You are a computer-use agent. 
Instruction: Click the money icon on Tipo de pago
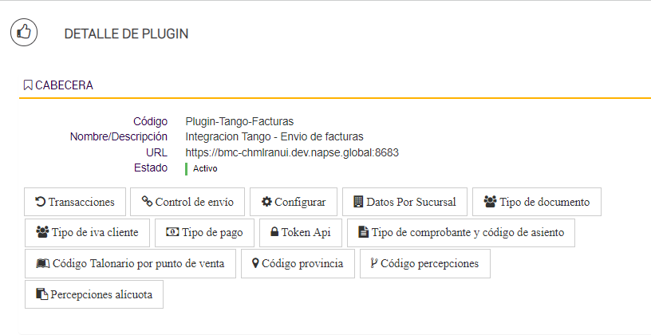point(172,233)
